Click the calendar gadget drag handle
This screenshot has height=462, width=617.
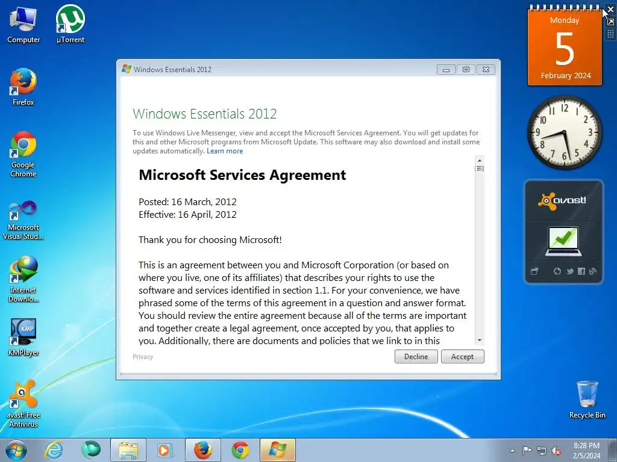[x=610, y=34]
